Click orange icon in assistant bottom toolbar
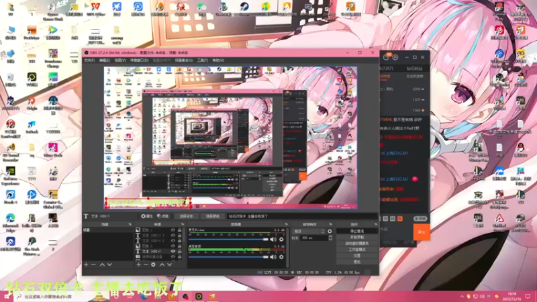Viewport: 537px width, 302px height. [x=399, y=219]
